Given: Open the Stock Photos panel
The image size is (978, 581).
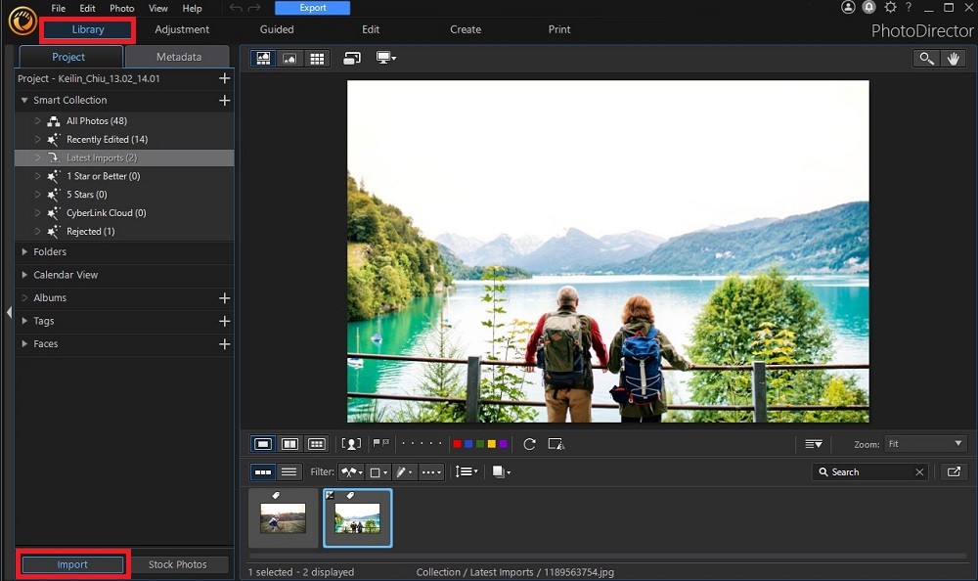Looking at the screenshot, I should (180, 563).
